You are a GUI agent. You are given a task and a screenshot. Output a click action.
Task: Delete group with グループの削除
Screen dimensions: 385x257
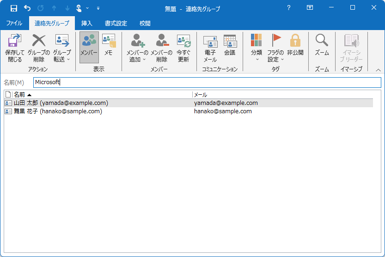pyautogui.click(x=39, y=48)
